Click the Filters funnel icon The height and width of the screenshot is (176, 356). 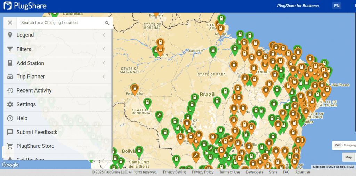click(10, 49)
